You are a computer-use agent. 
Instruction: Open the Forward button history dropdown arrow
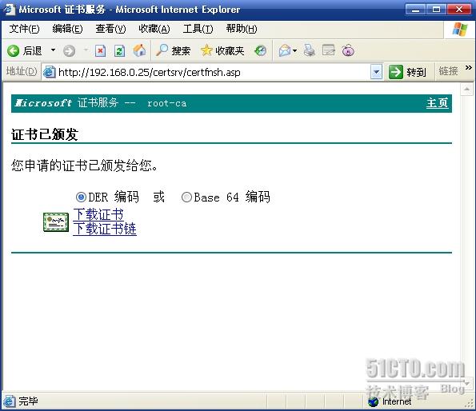tap(86, 50)
